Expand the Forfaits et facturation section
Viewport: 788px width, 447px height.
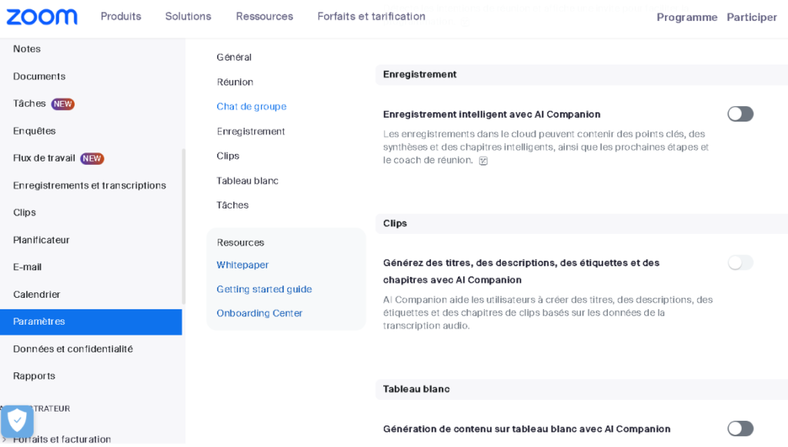(62, 439)
